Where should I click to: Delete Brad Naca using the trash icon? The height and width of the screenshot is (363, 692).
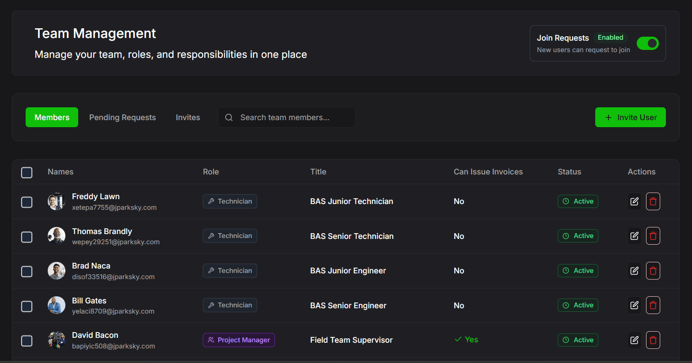coord(653,271)
